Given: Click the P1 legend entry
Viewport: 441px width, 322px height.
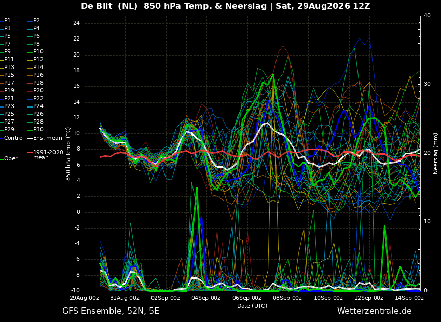Looking at the screenshot, I should 6,21.
